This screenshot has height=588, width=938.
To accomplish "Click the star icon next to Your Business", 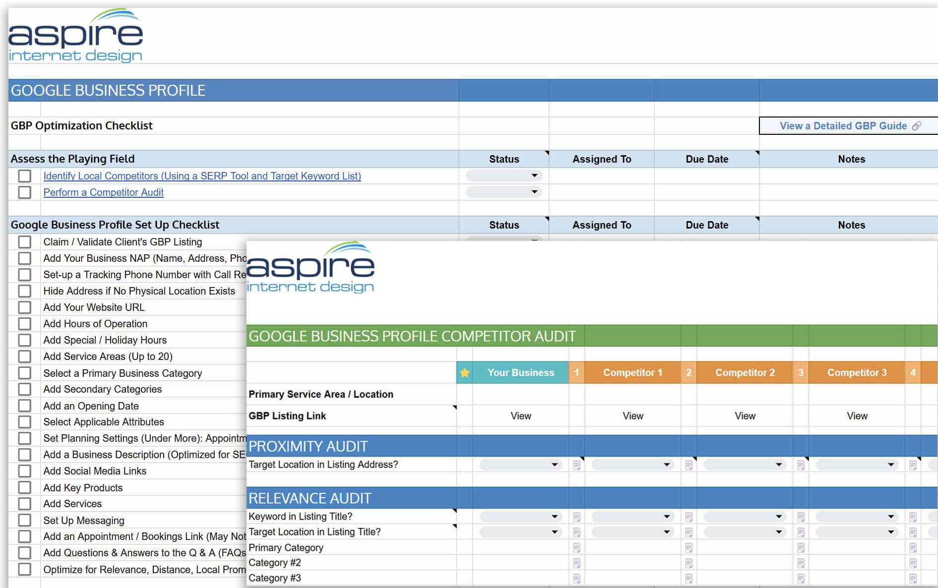I will 465,373.
